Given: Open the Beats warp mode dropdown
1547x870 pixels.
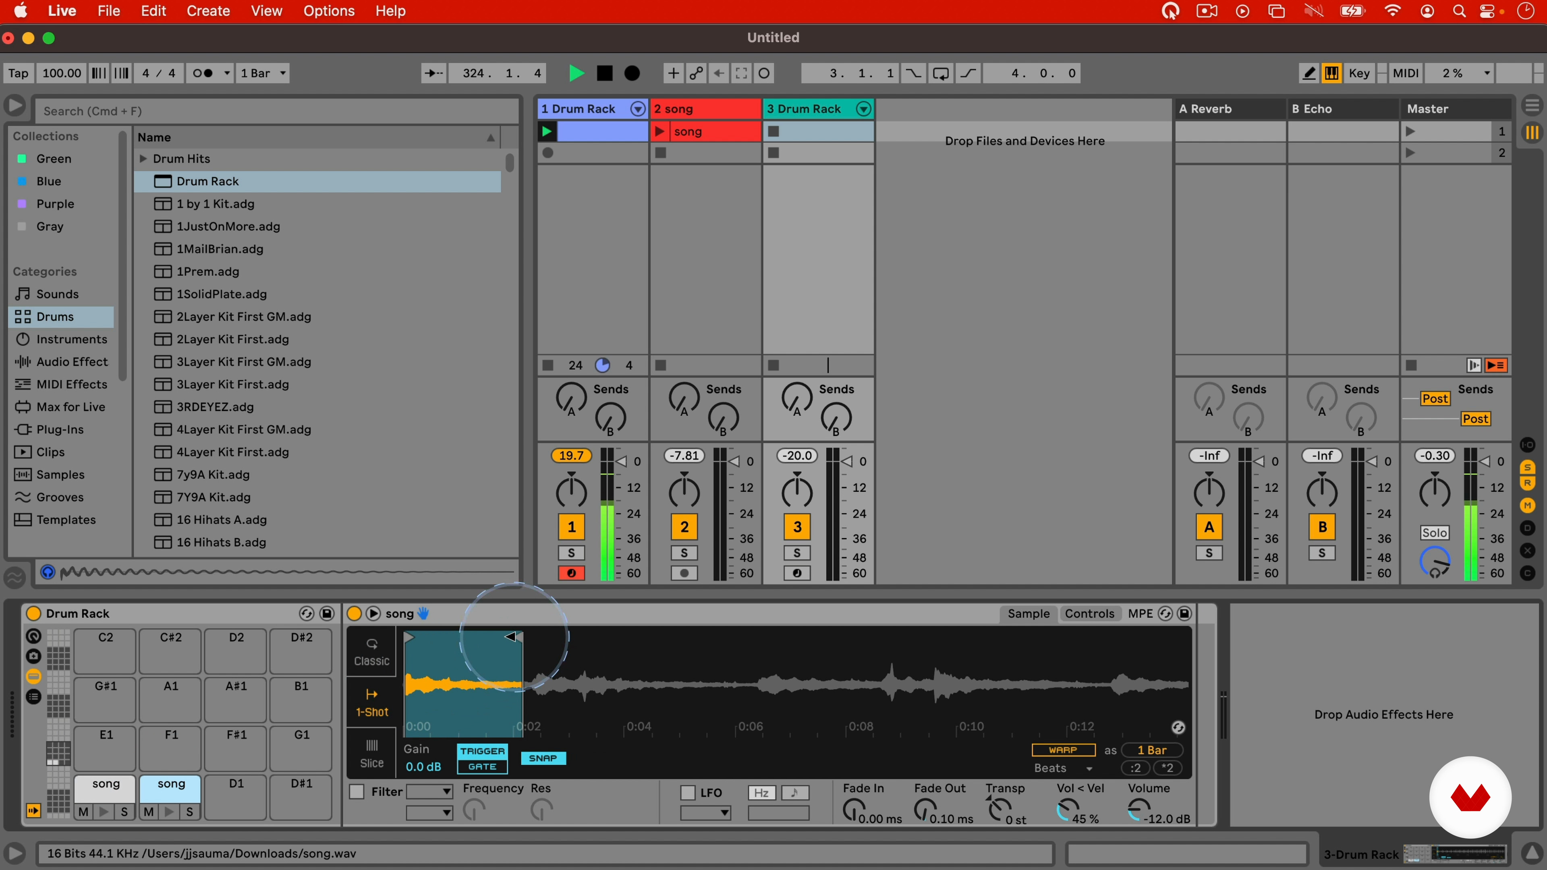Looking at the screenshot, I should [x=1063, y=768].
